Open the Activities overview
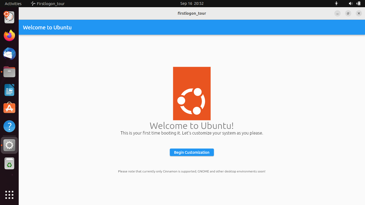Image resolution: width=365 pixels, height=205 pixels. click(x=13, y=3)
